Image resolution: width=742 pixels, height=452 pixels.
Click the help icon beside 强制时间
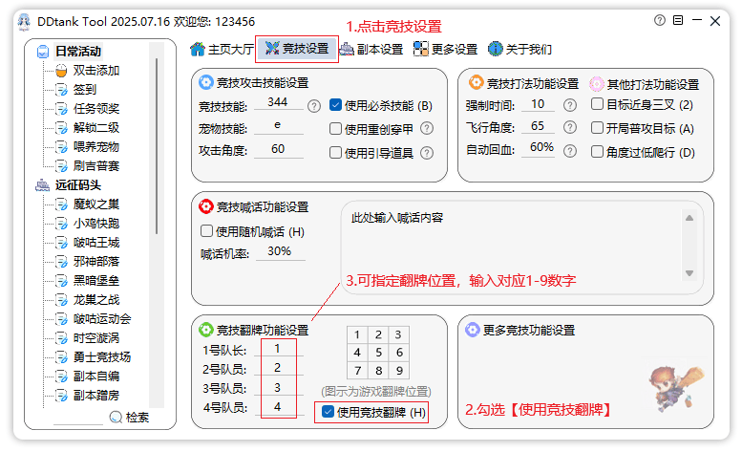pos(570,105)
